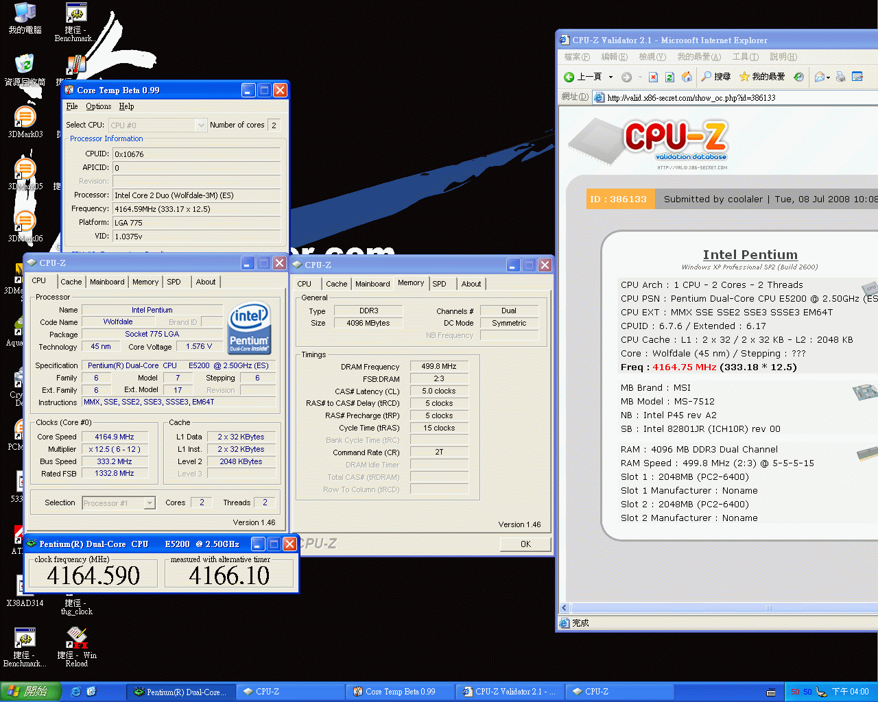Select the Recycle Bin (資源回收筒) desktop icon
This screenshot has width=878, height=702.
25,71
